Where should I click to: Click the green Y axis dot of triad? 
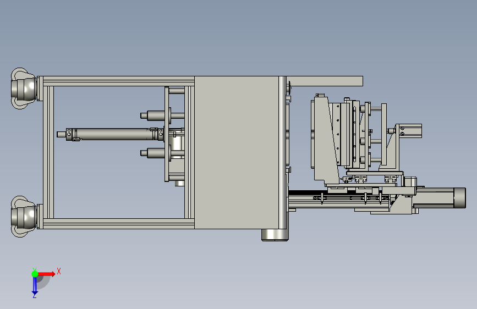tap(35, 274)
